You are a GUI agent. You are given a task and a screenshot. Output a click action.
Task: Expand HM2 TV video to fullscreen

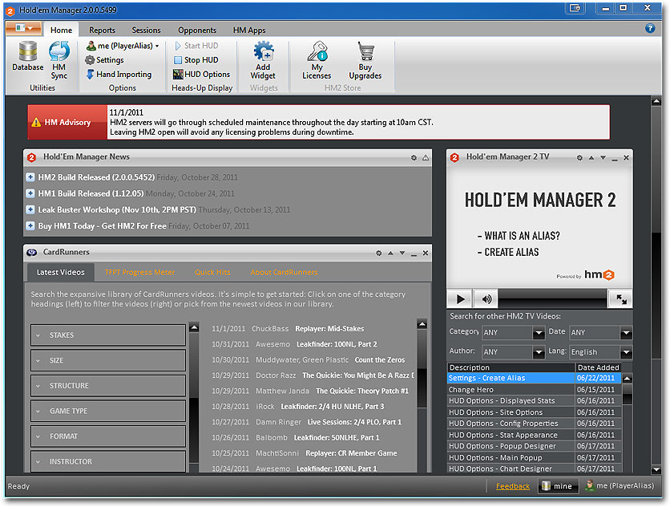tap(621, 298)
